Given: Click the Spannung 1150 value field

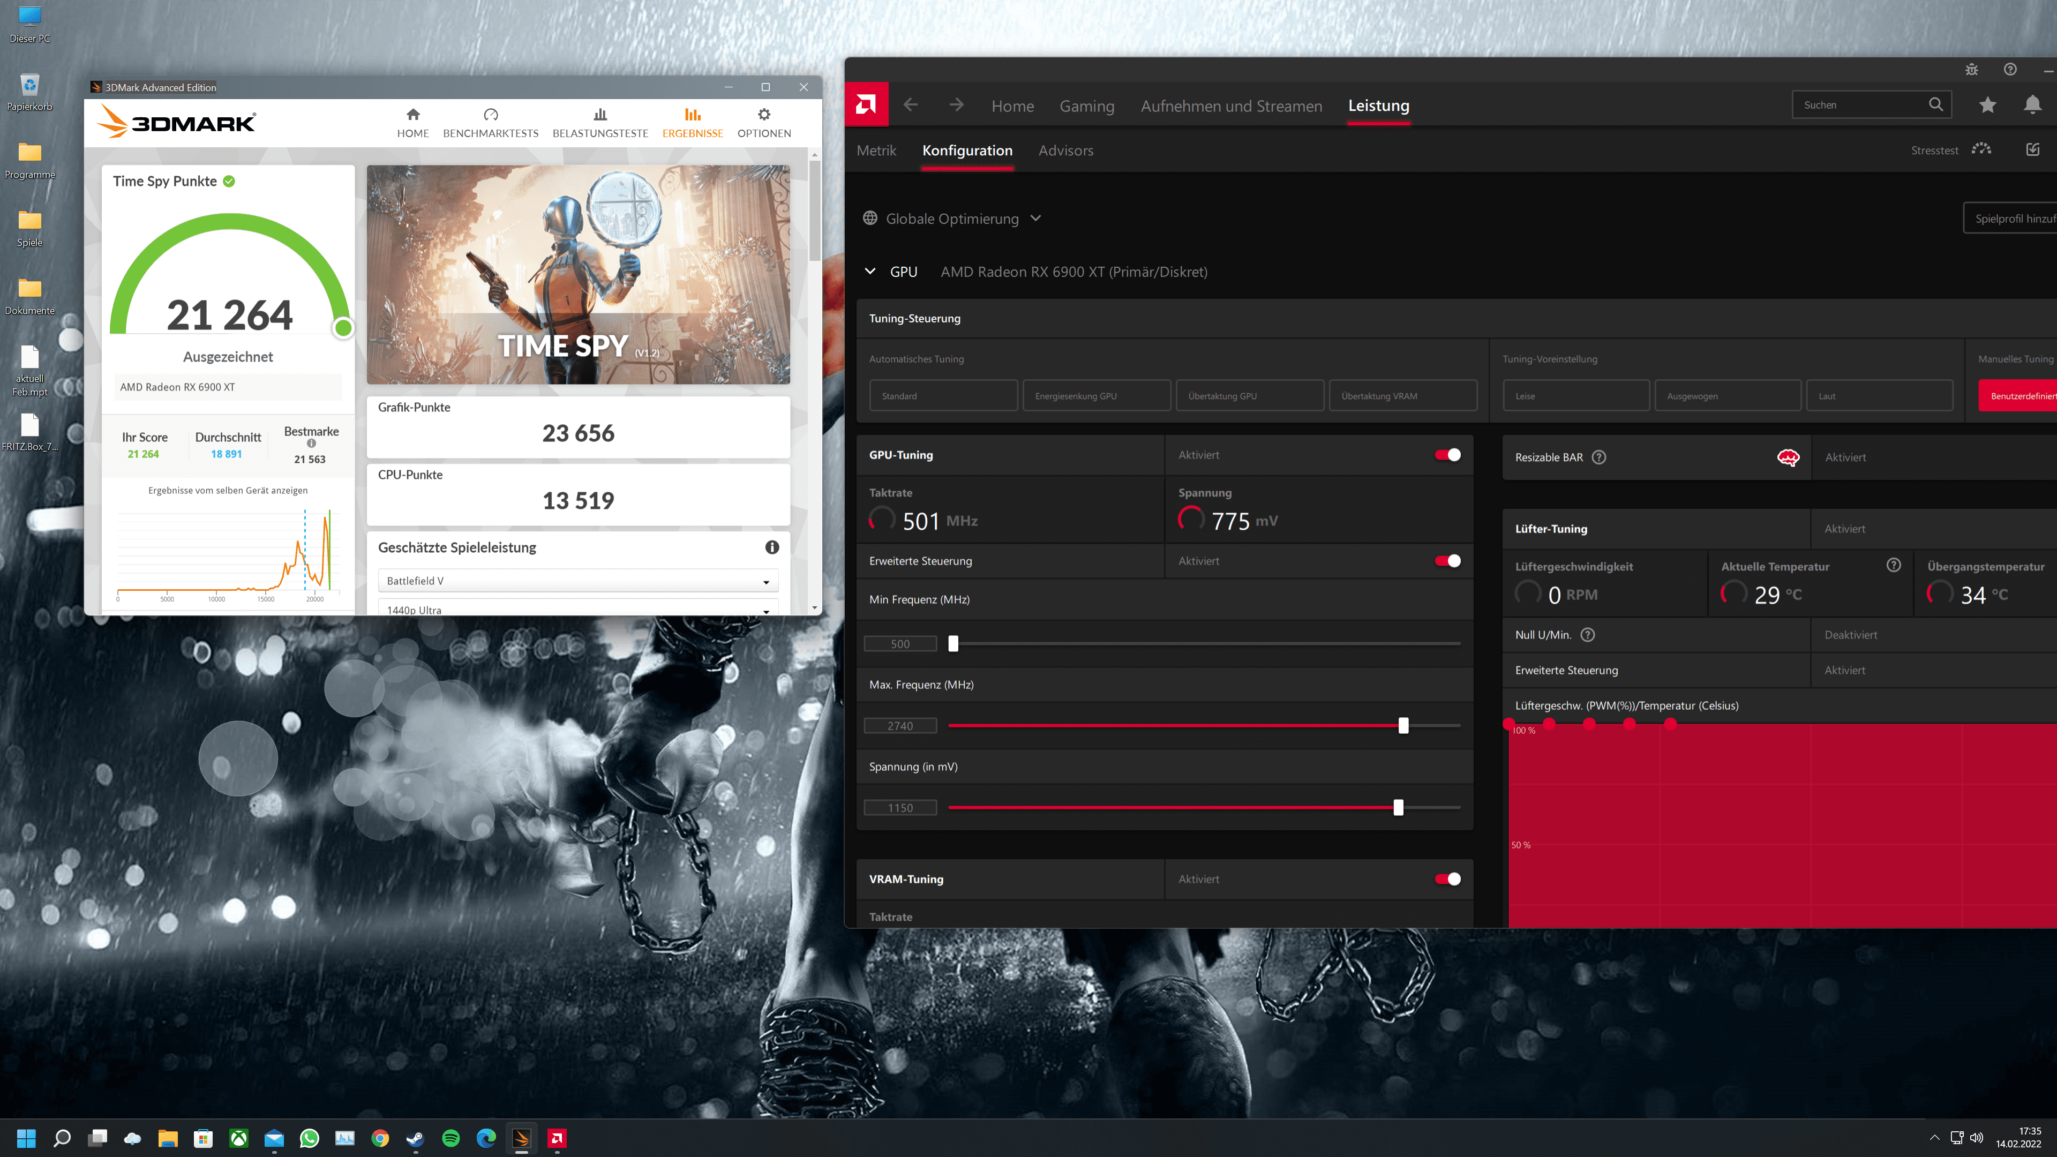Looking at the screenshot, I should [x=900, y=808].
